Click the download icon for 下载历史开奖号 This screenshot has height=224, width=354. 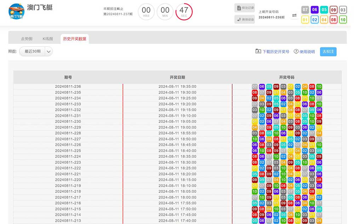[258, 51]
